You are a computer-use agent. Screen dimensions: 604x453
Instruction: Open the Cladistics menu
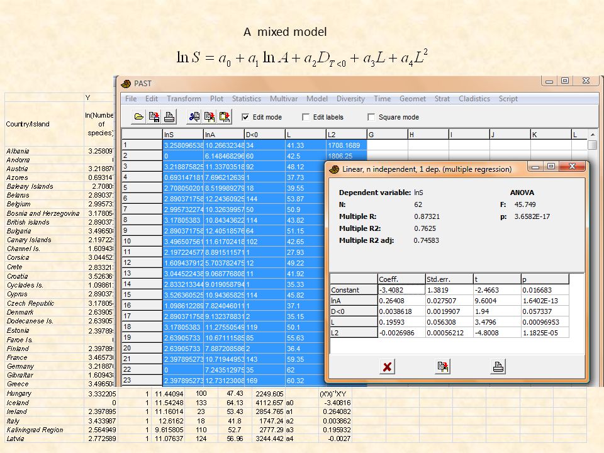tap(474, 99)
